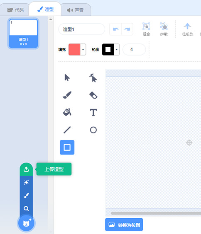The height and width of the screenshot is (234, 201).
Task: Open the 填充 color dropdown arrow
Action: point(83,49)
